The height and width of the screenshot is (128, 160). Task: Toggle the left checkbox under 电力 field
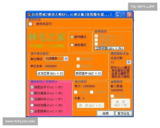pos(76,92)
